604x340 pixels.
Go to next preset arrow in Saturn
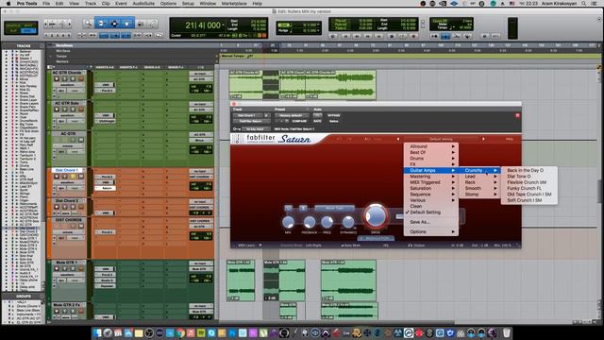tap(483, 139)
